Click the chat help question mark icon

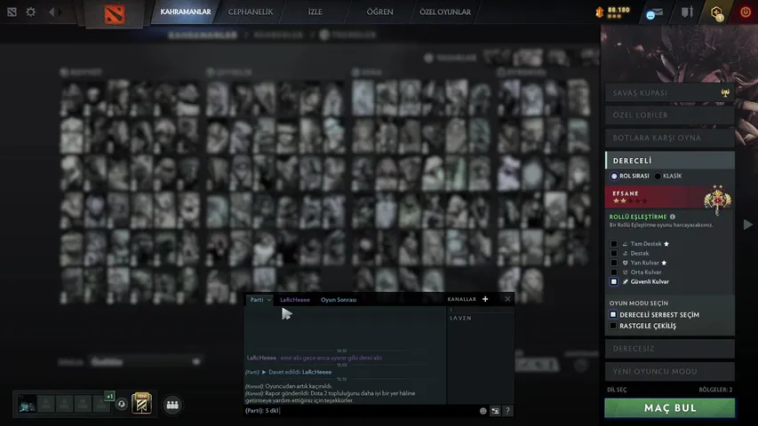(507, 411)
